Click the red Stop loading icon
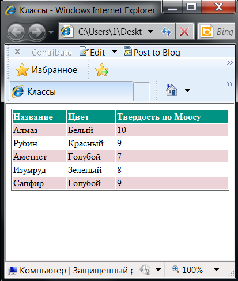The image size is (238, 281). (x=184, y=32)
